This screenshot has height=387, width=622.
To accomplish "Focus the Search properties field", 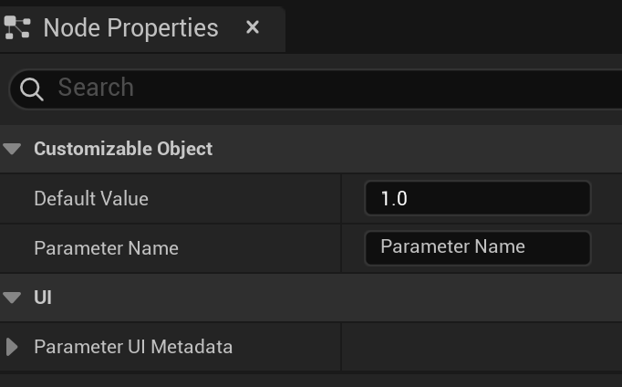I will [x=316, y=89].
